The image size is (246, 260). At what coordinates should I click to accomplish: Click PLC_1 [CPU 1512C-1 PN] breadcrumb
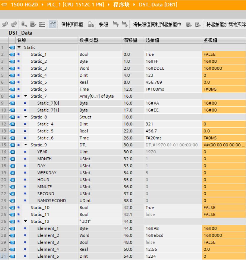(x=75, y=4)
